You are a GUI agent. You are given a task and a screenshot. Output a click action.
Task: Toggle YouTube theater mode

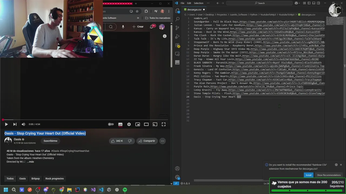pos(146,124)
